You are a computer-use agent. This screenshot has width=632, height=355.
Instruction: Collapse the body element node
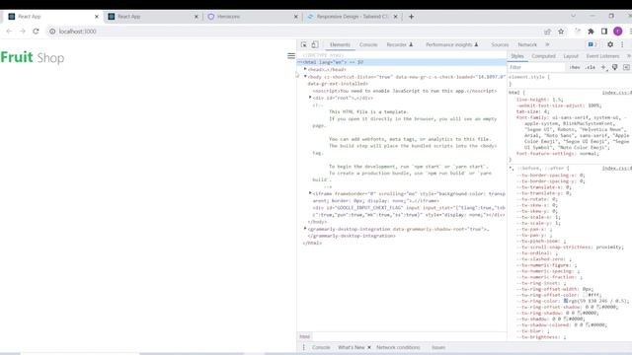(x=305, y=77)
